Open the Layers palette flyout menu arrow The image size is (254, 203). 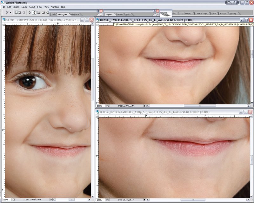click(x=157, y=15)
